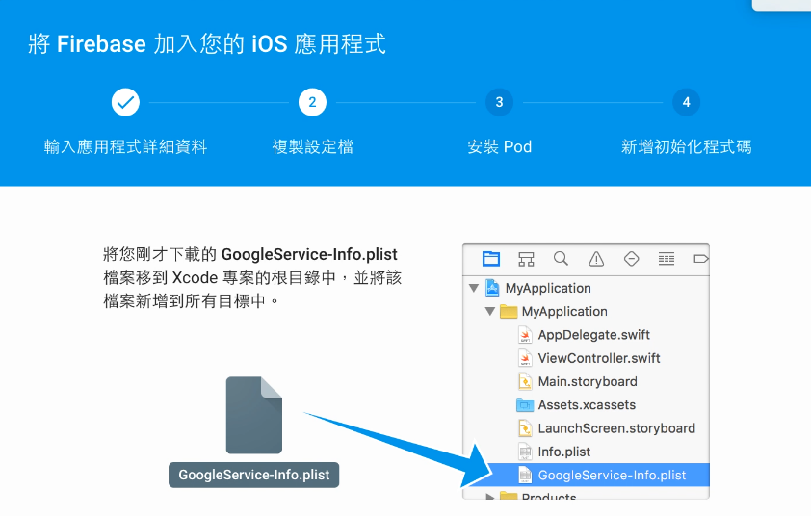Open the Xcode breakpoint navigator tag icon
The height and width of the screenshot is (516, 811).
pos(701,259)
